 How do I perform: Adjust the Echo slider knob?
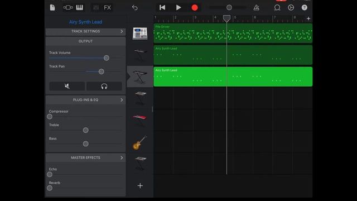coord(50,175)
